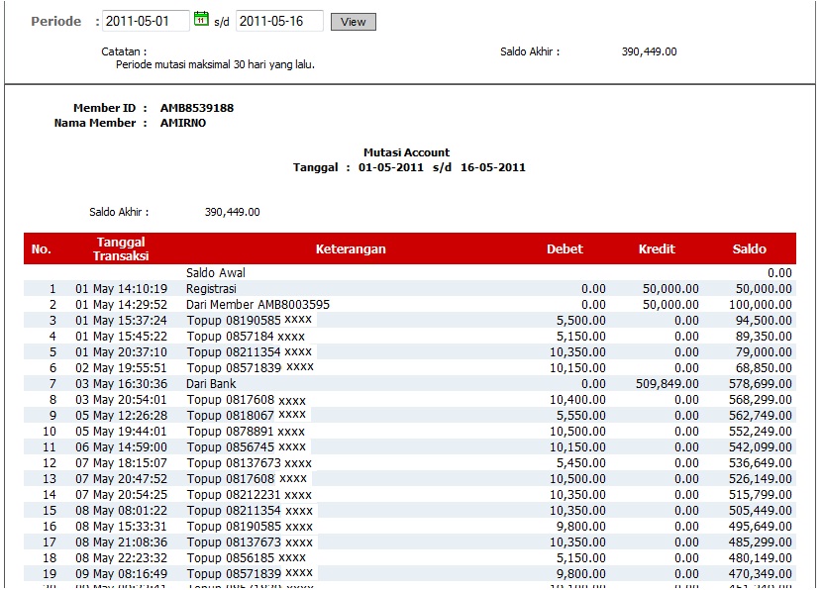Image resolution: width=822 pixels, height=590 pixels.
Task: Select the Dari Bank description
Action: [211, 383]
